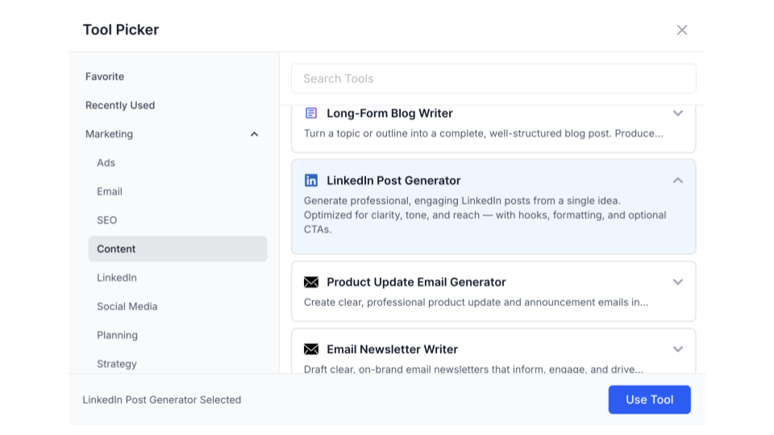Click the envelope icon beside Email Newsletter Writer

311,350
